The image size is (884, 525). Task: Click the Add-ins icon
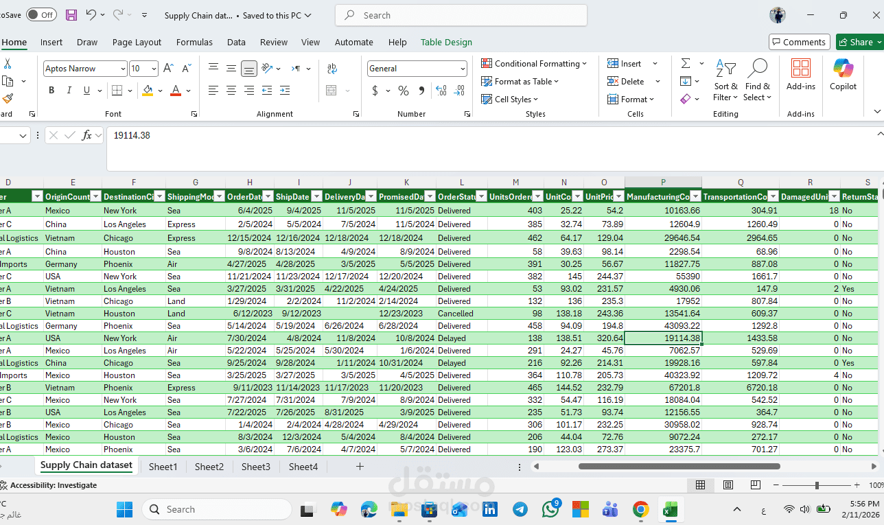tap(801, 75)
